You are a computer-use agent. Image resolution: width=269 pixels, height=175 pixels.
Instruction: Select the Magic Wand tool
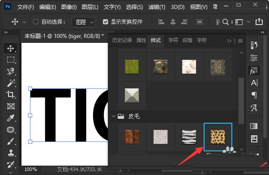pyautogui.click(x=11, y=83)
